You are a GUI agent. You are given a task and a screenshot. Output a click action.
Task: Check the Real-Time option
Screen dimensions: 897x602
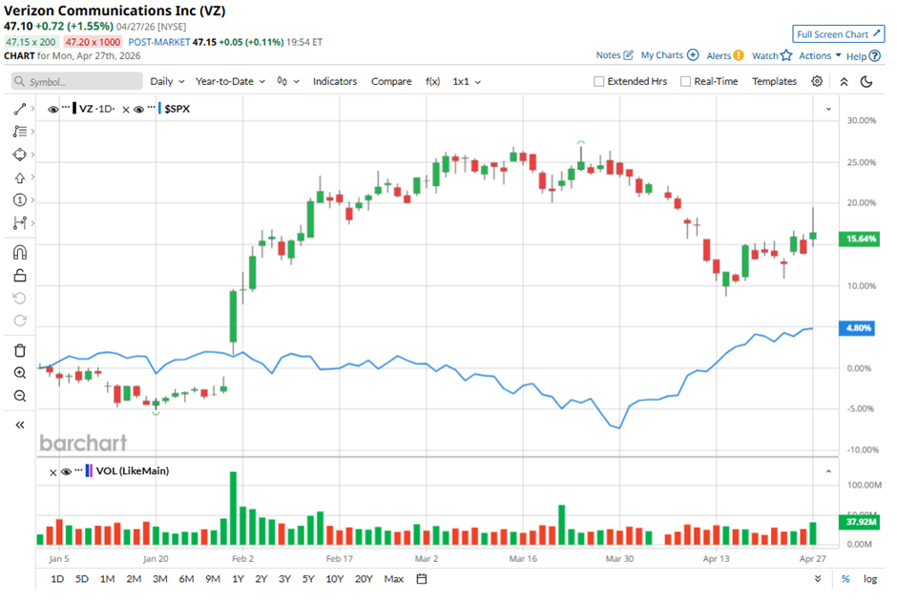(x=685, y=82)
